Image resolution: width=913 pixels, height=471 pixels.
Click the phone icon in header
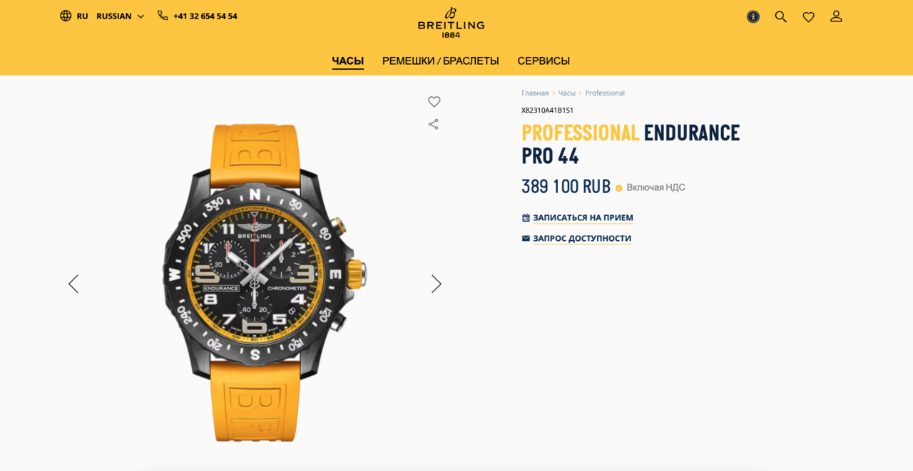pyautogui.click(x=163, y=16)
